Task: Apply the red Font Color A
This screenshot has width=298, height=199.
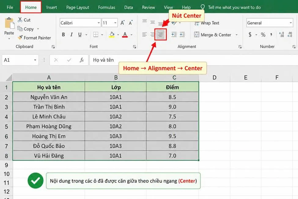Action: pyautogui.click(x=125, y=35)
